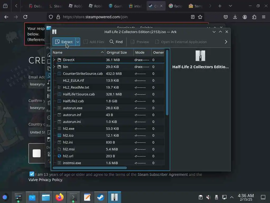The height and width of the screenshot is (203, 270).
Task: Show more Ark toolbar actions chevron
Action: click(226, 42)
